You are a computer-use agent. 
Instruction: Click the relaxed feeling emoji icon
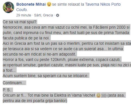[x=49, y=4]
